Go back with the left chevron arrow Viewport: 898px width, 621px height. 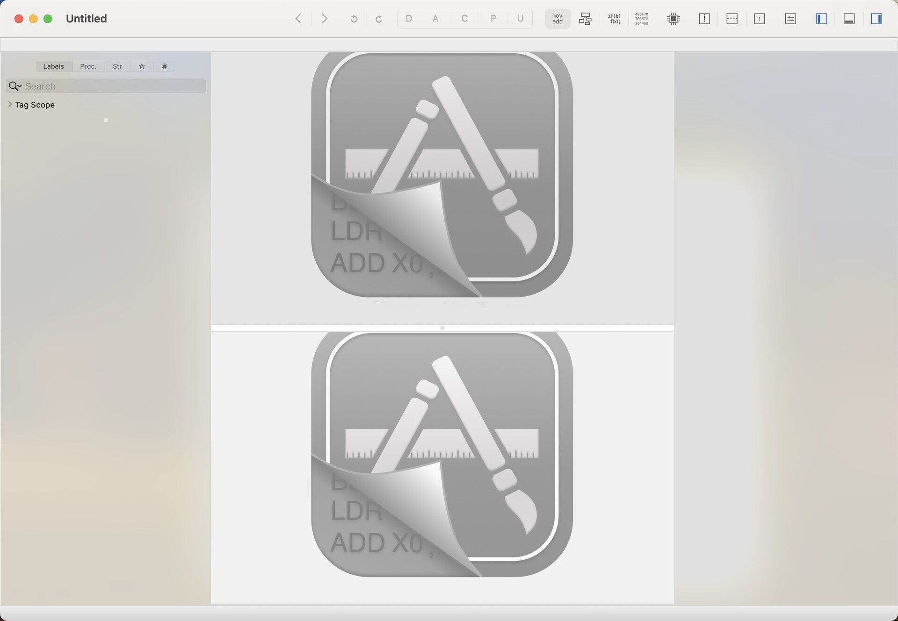pyautogui.click(x=298, y=19)
